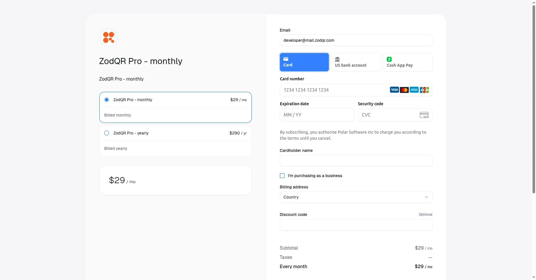Image resolution: width=536 pixels, height=280 pixels.
Task: Click the "Billing address" label
Action: tap(294, 187)
